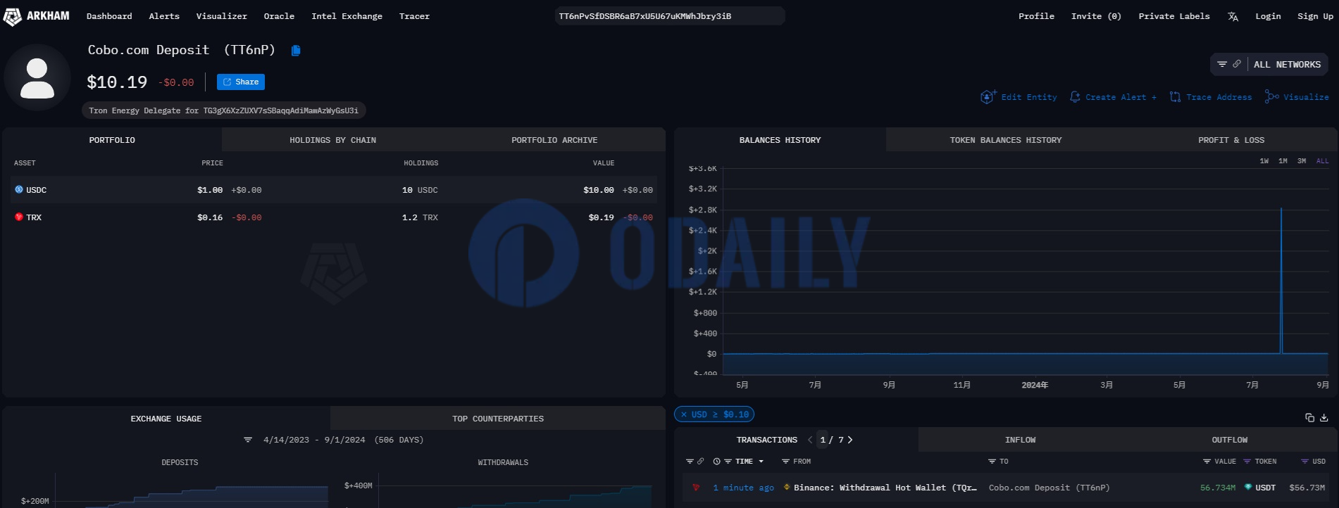Click the Login link
The width and height of the screenshot is (1339, 508).
coord(1268,16)
